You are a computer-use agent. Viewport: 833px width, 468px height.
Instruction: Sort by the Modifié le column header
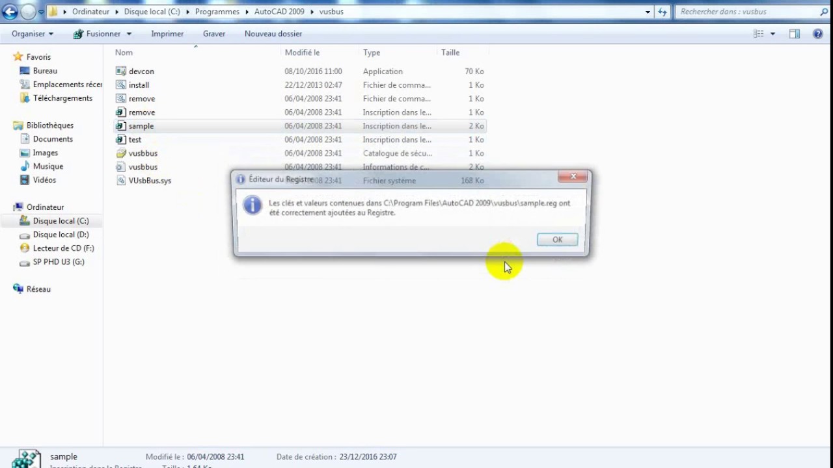coord(302,53)
